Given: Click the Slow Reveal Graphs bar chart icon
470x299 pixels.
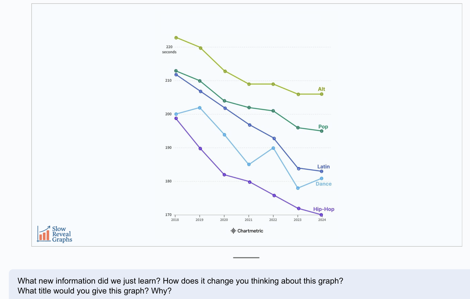Looking at the screenshot, I should point(44,234).
